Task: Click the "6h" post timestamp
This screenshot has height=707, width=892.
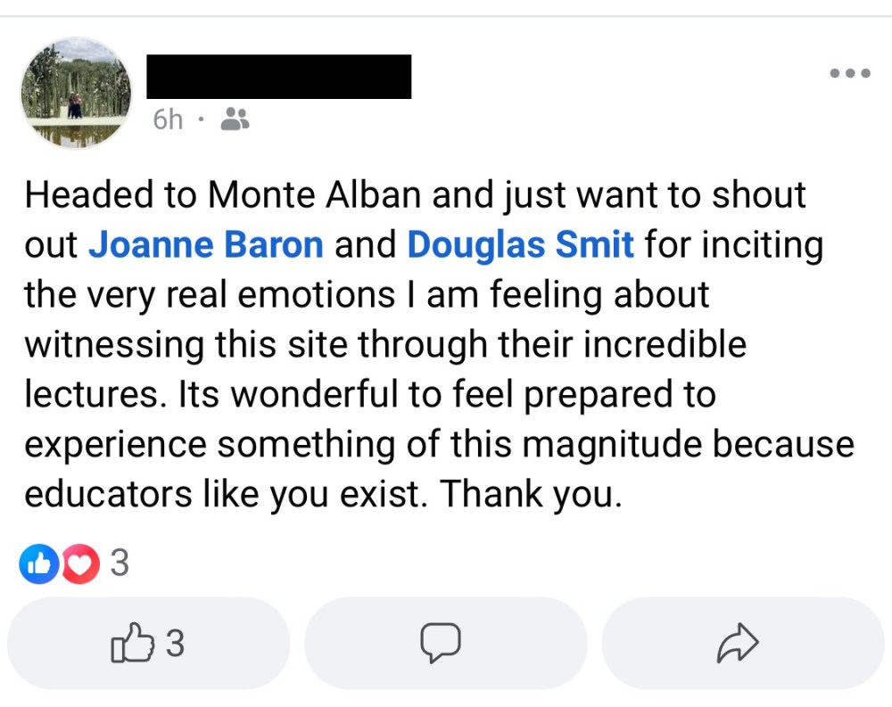Action: (167, 119)
